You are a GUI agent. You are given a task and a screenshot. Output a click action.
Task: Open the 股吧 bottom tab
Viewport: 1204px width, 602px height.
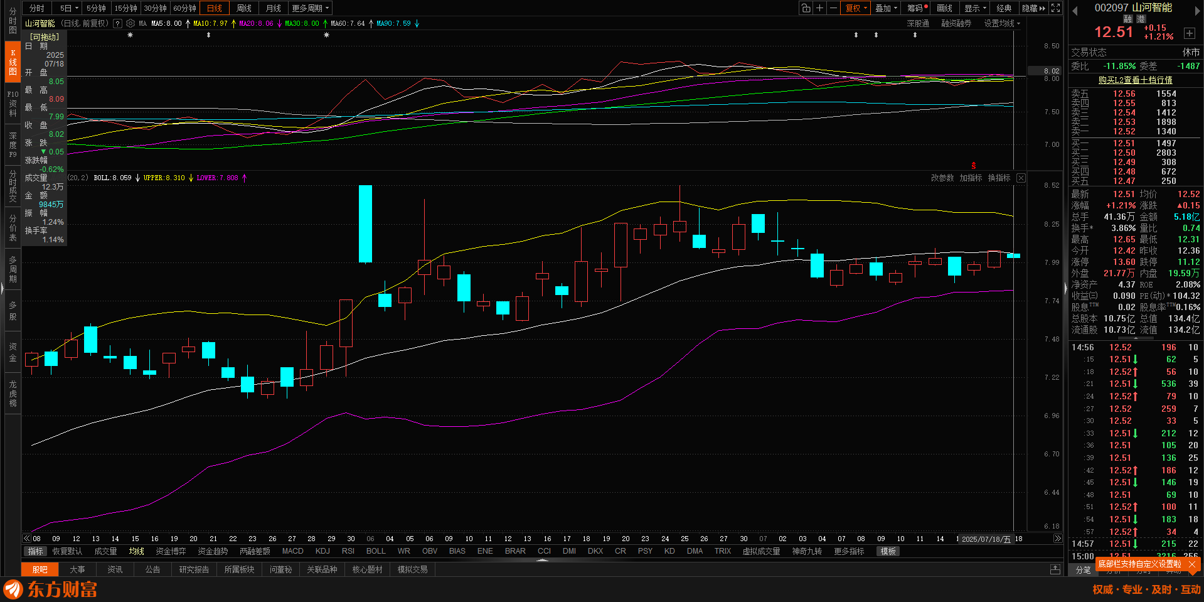click(x=40, y=569)
